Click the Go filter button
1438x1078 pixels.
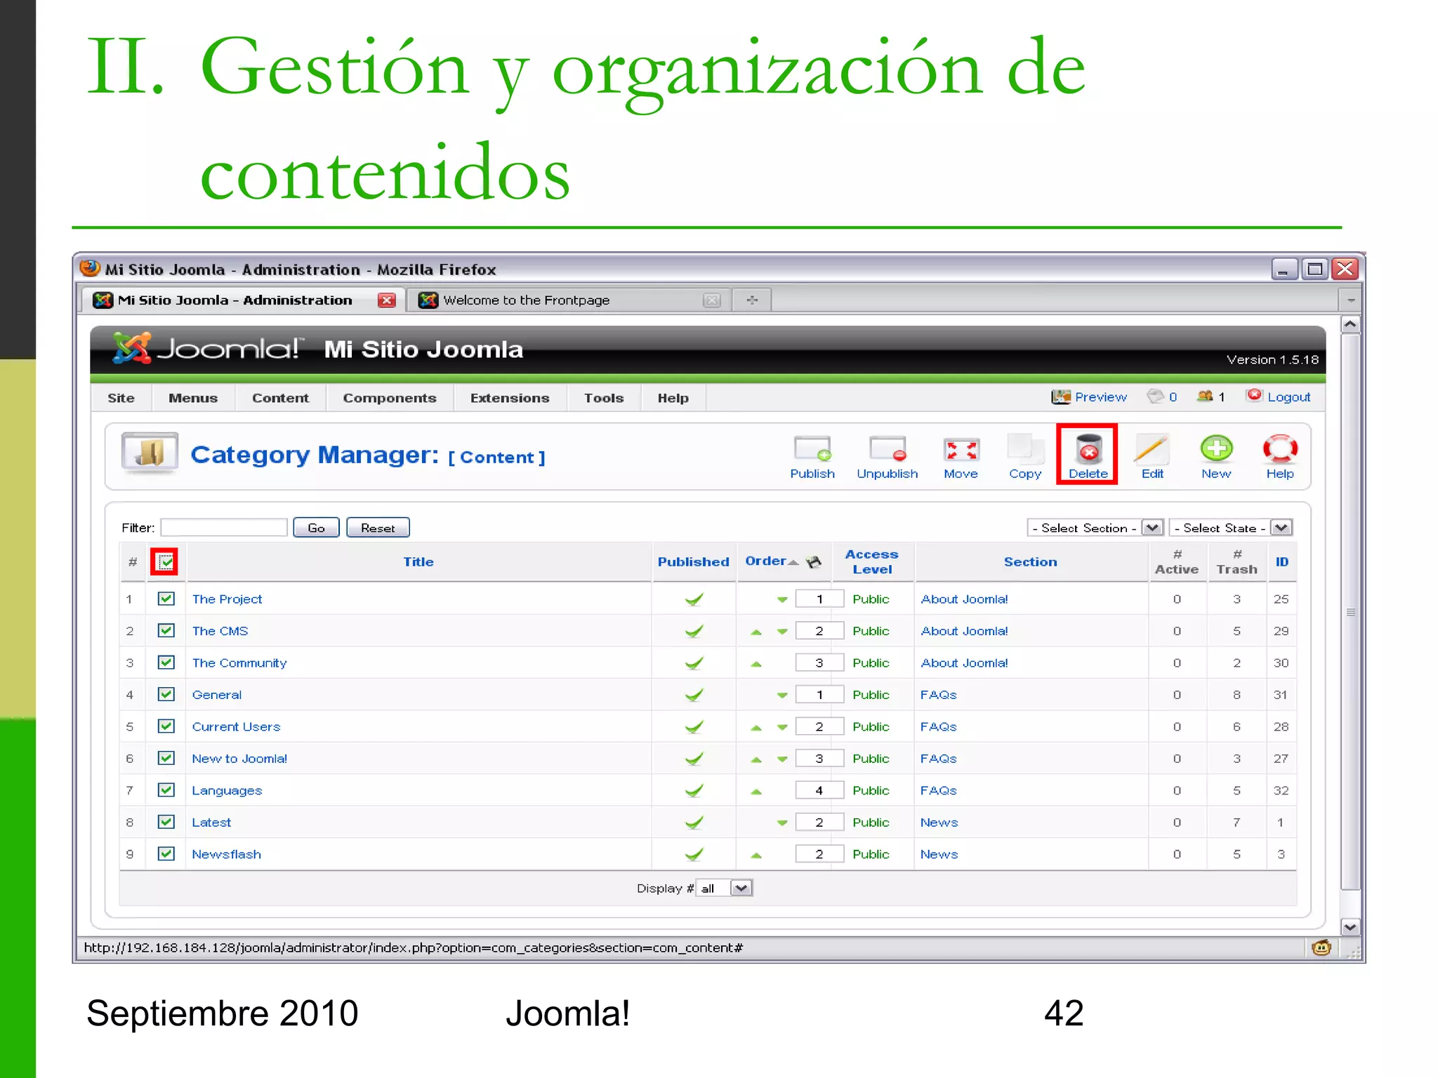point(316,528)
